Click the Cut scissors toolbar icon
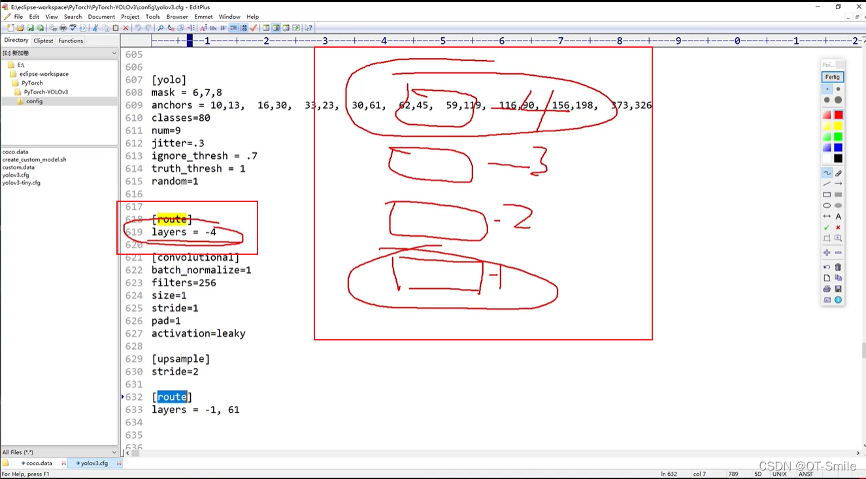 pyautogui.click(x=95, y=28)
